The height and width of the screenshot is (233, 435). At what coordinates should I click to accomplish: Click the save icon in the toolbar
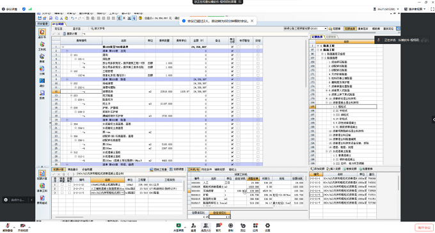click(x=40, y=18)
